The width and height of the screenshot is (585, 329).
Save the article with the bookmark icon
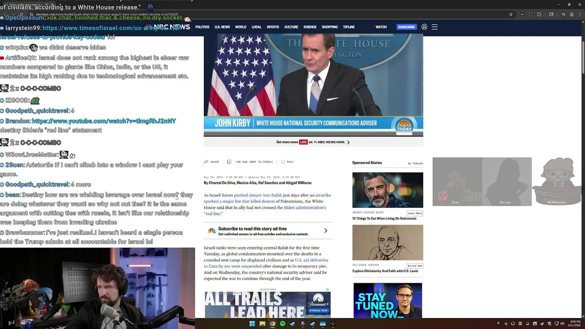[283, 162]
